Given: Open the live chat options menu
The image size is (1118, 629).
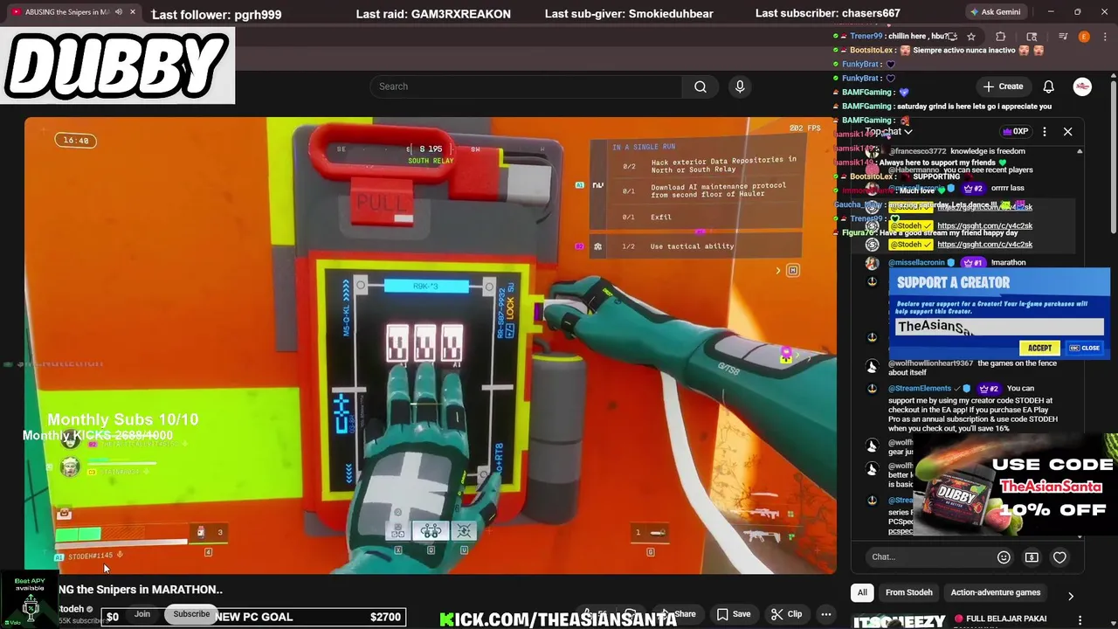Looking at the screenshot, I should pyautogui.click(x=1045, y=132).
